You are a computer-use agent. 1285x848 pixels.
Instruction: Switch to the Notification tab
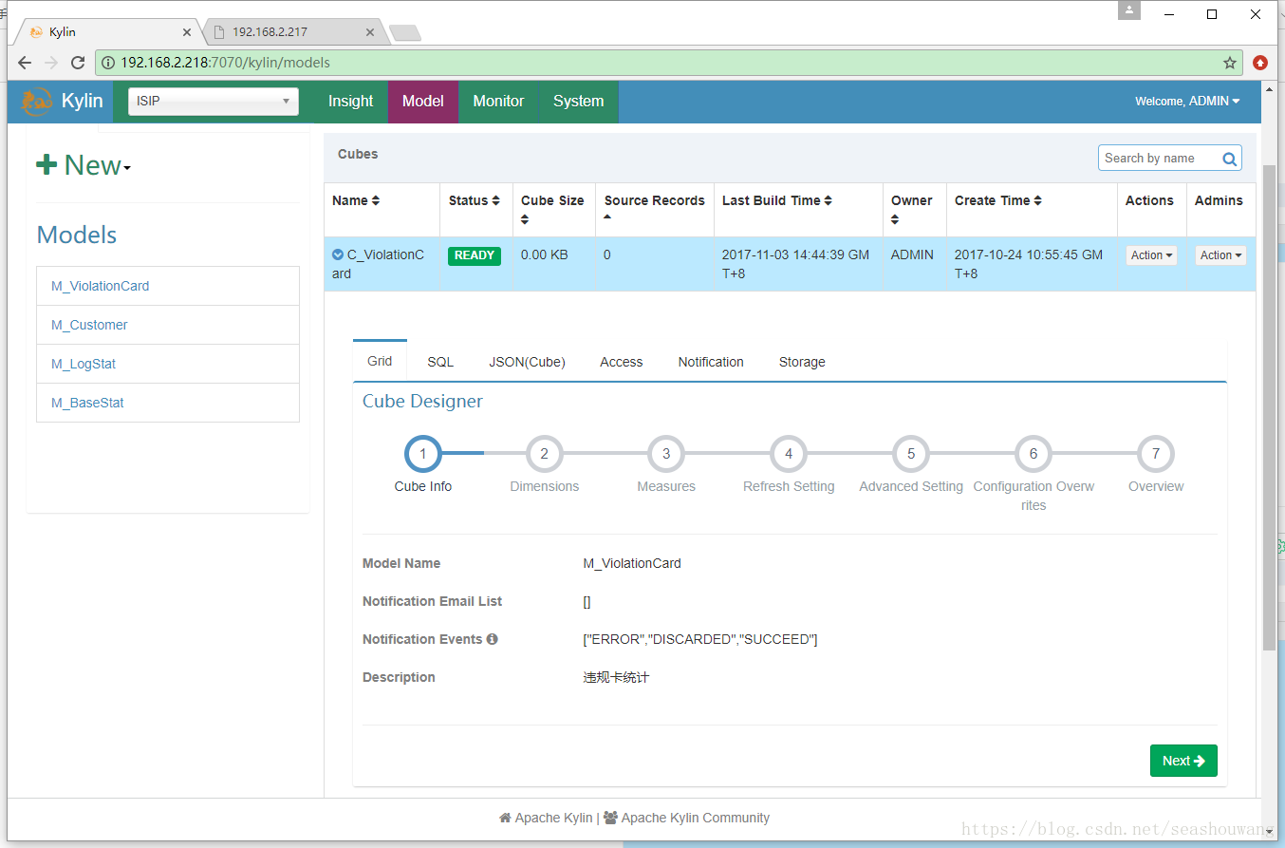pos(711,362)
